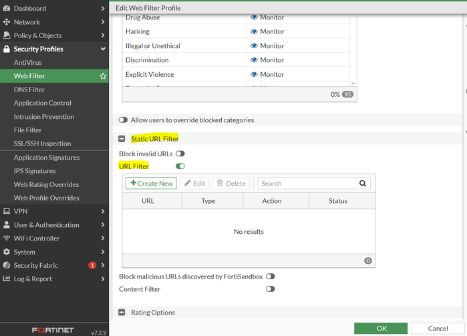Viewport: 467px width, 336px height.
Task: Sort by the Action column header
Action: pyautogui.click(x=276, y=201)
